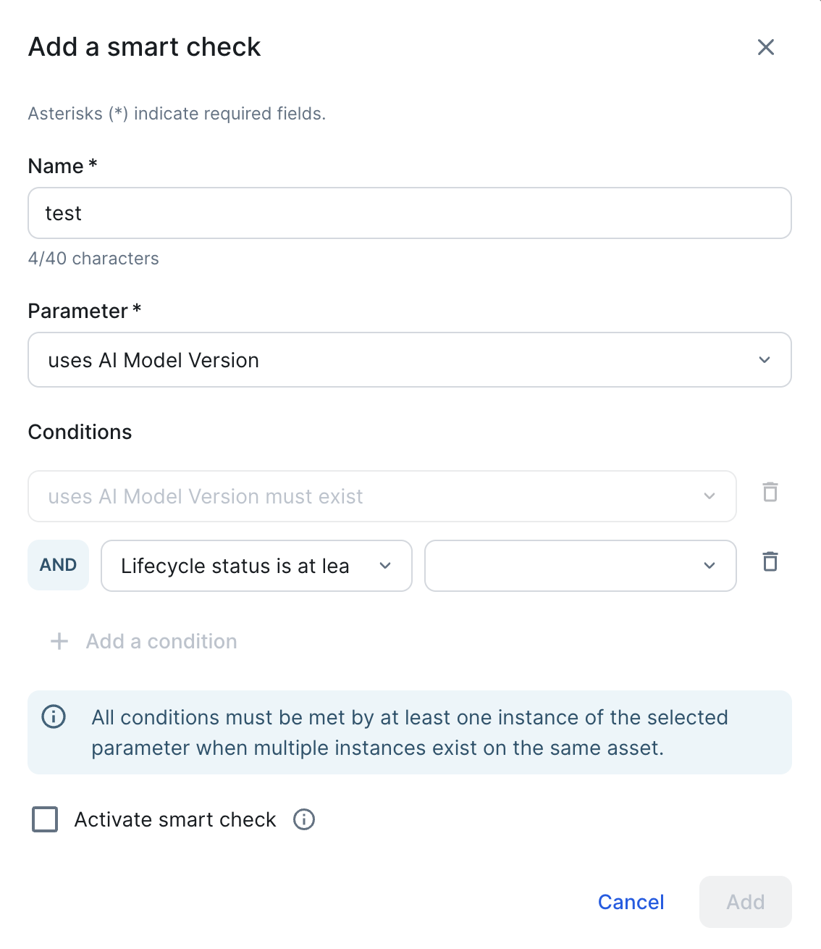The width and height of the screenshot is (821, 949).
Task: Click the Cancel link
Action: click(x=631, y=902)
